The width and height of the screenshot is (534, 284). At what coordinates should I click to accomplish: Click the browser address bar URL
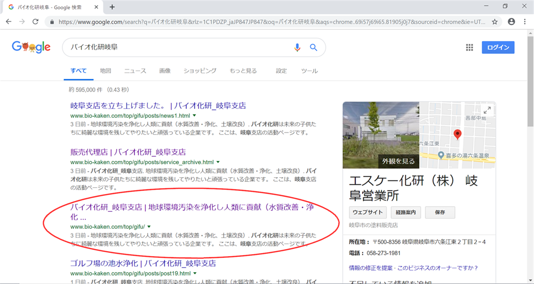(x=272, y=22)
